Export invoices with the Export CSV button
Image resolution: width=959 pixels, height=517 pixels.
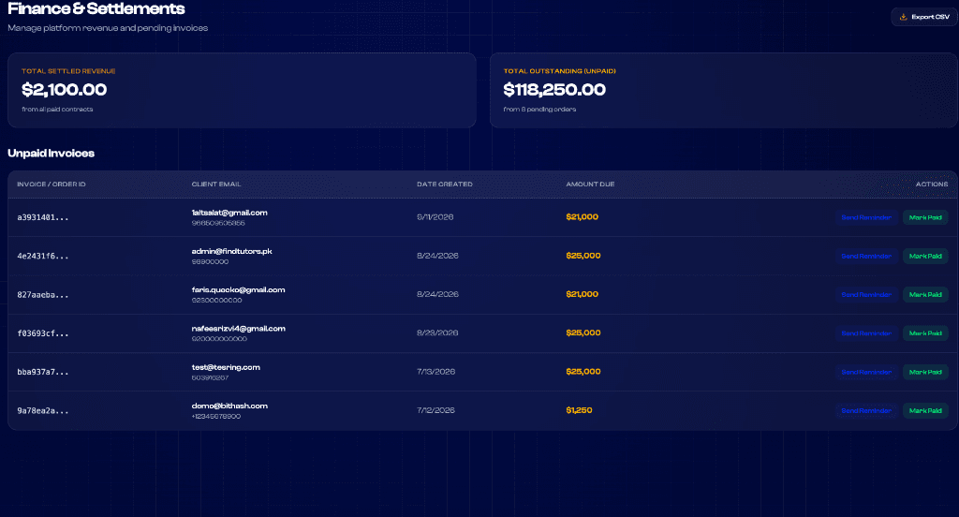coord(924,17)
